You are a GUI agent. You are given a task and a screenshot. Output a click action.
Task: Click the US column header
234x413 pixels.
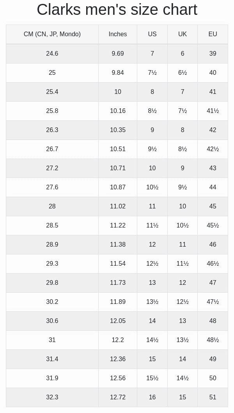(152, 34)
